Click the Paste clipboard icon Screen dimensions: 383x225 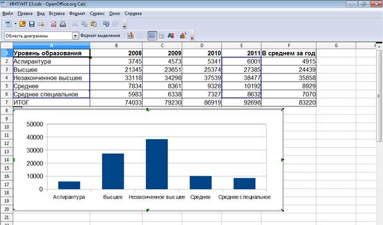[x=94, y=24]
